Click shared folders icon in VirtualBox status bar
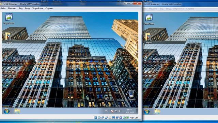Image resolution: width=218 pixels, height=123 pixels. [110, 118]
